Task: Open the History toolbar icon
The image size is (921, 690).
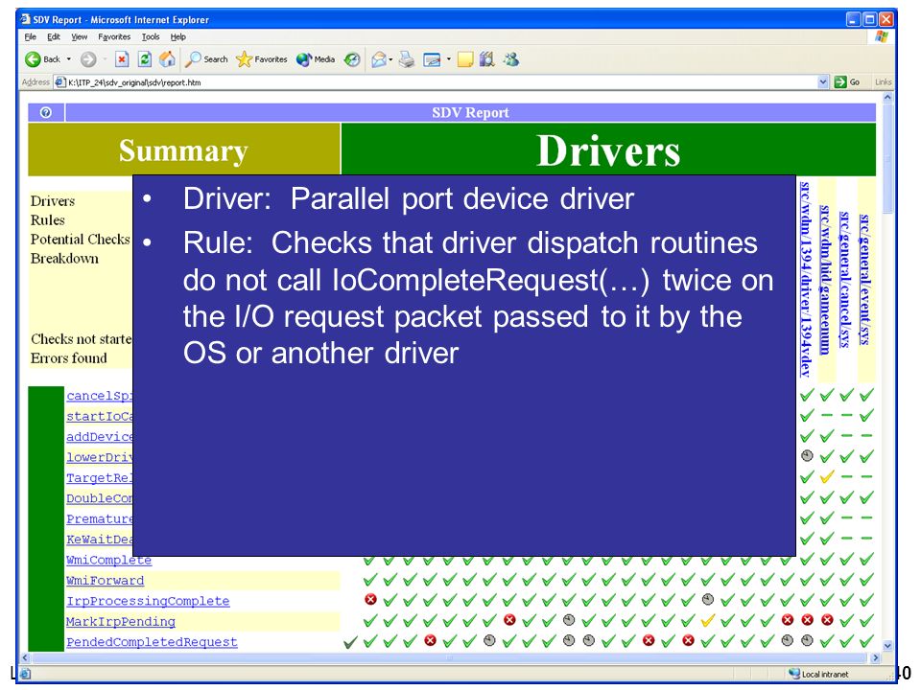Action: 352,59
